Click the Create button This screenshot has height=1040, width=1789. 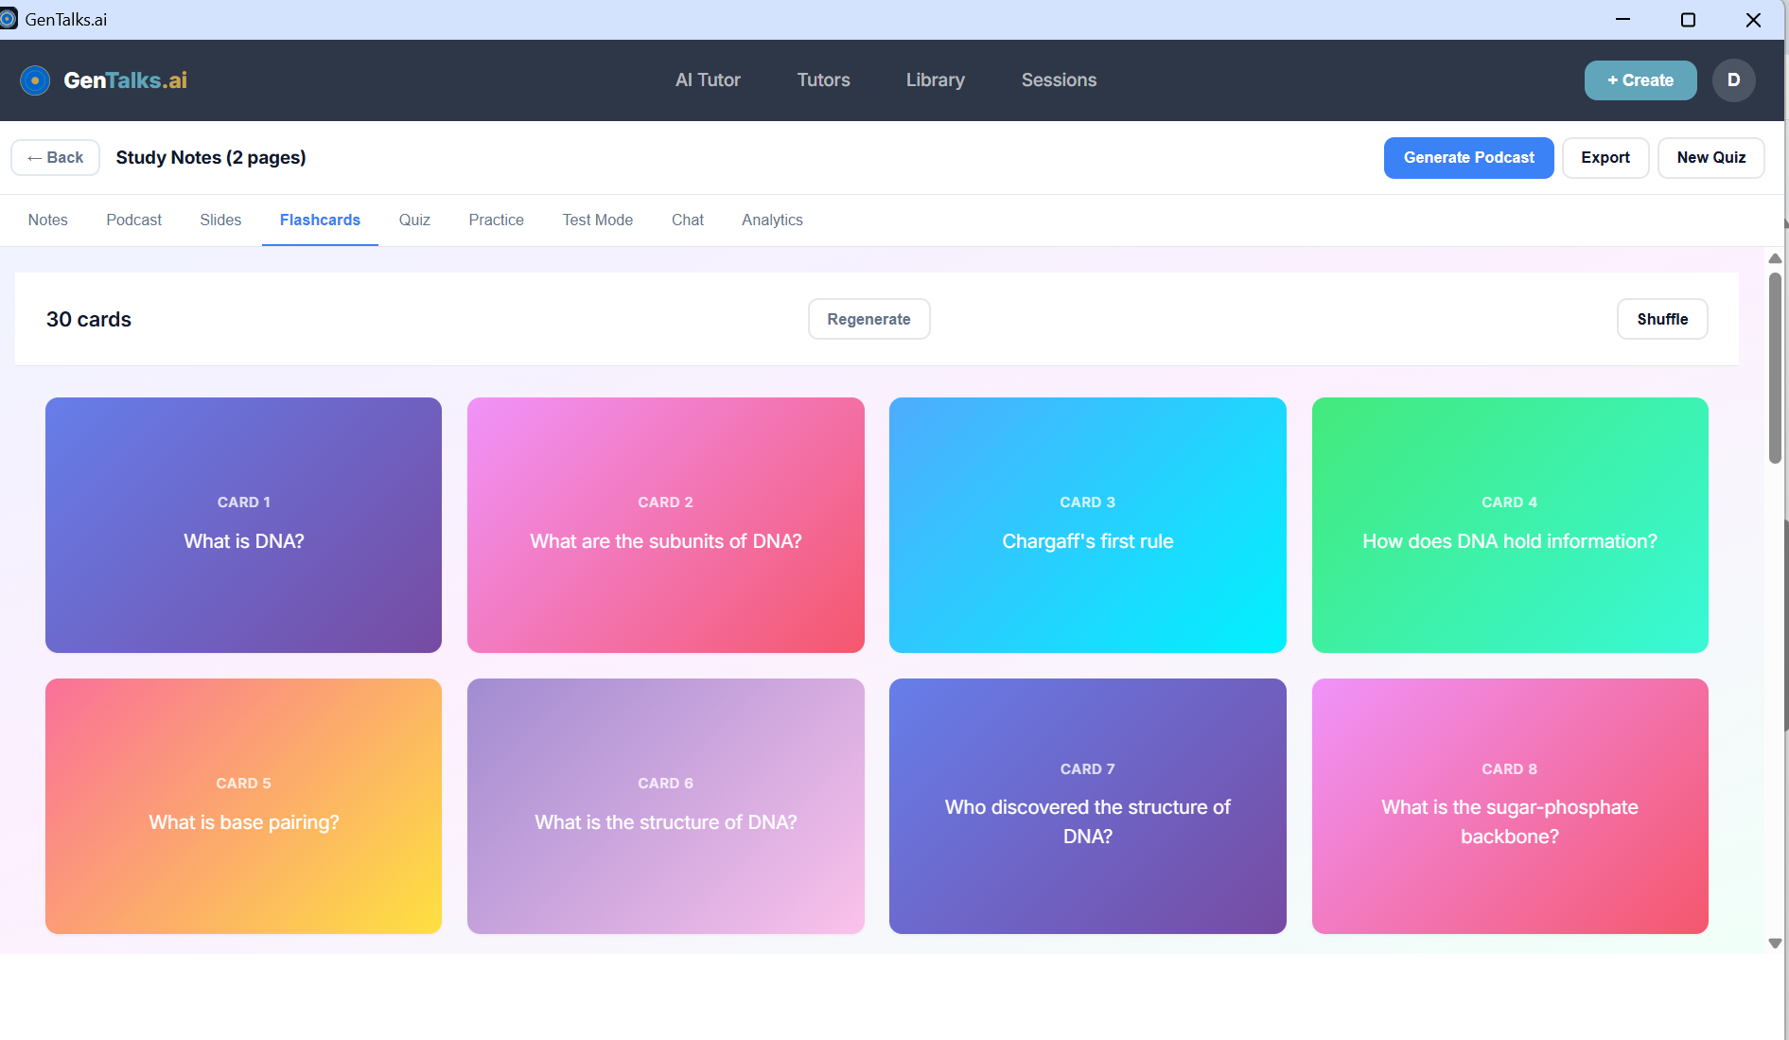(1640, 80)
